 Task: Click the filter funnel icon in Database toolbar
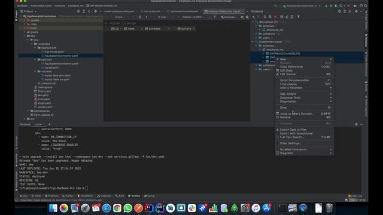tap(298, 17)
